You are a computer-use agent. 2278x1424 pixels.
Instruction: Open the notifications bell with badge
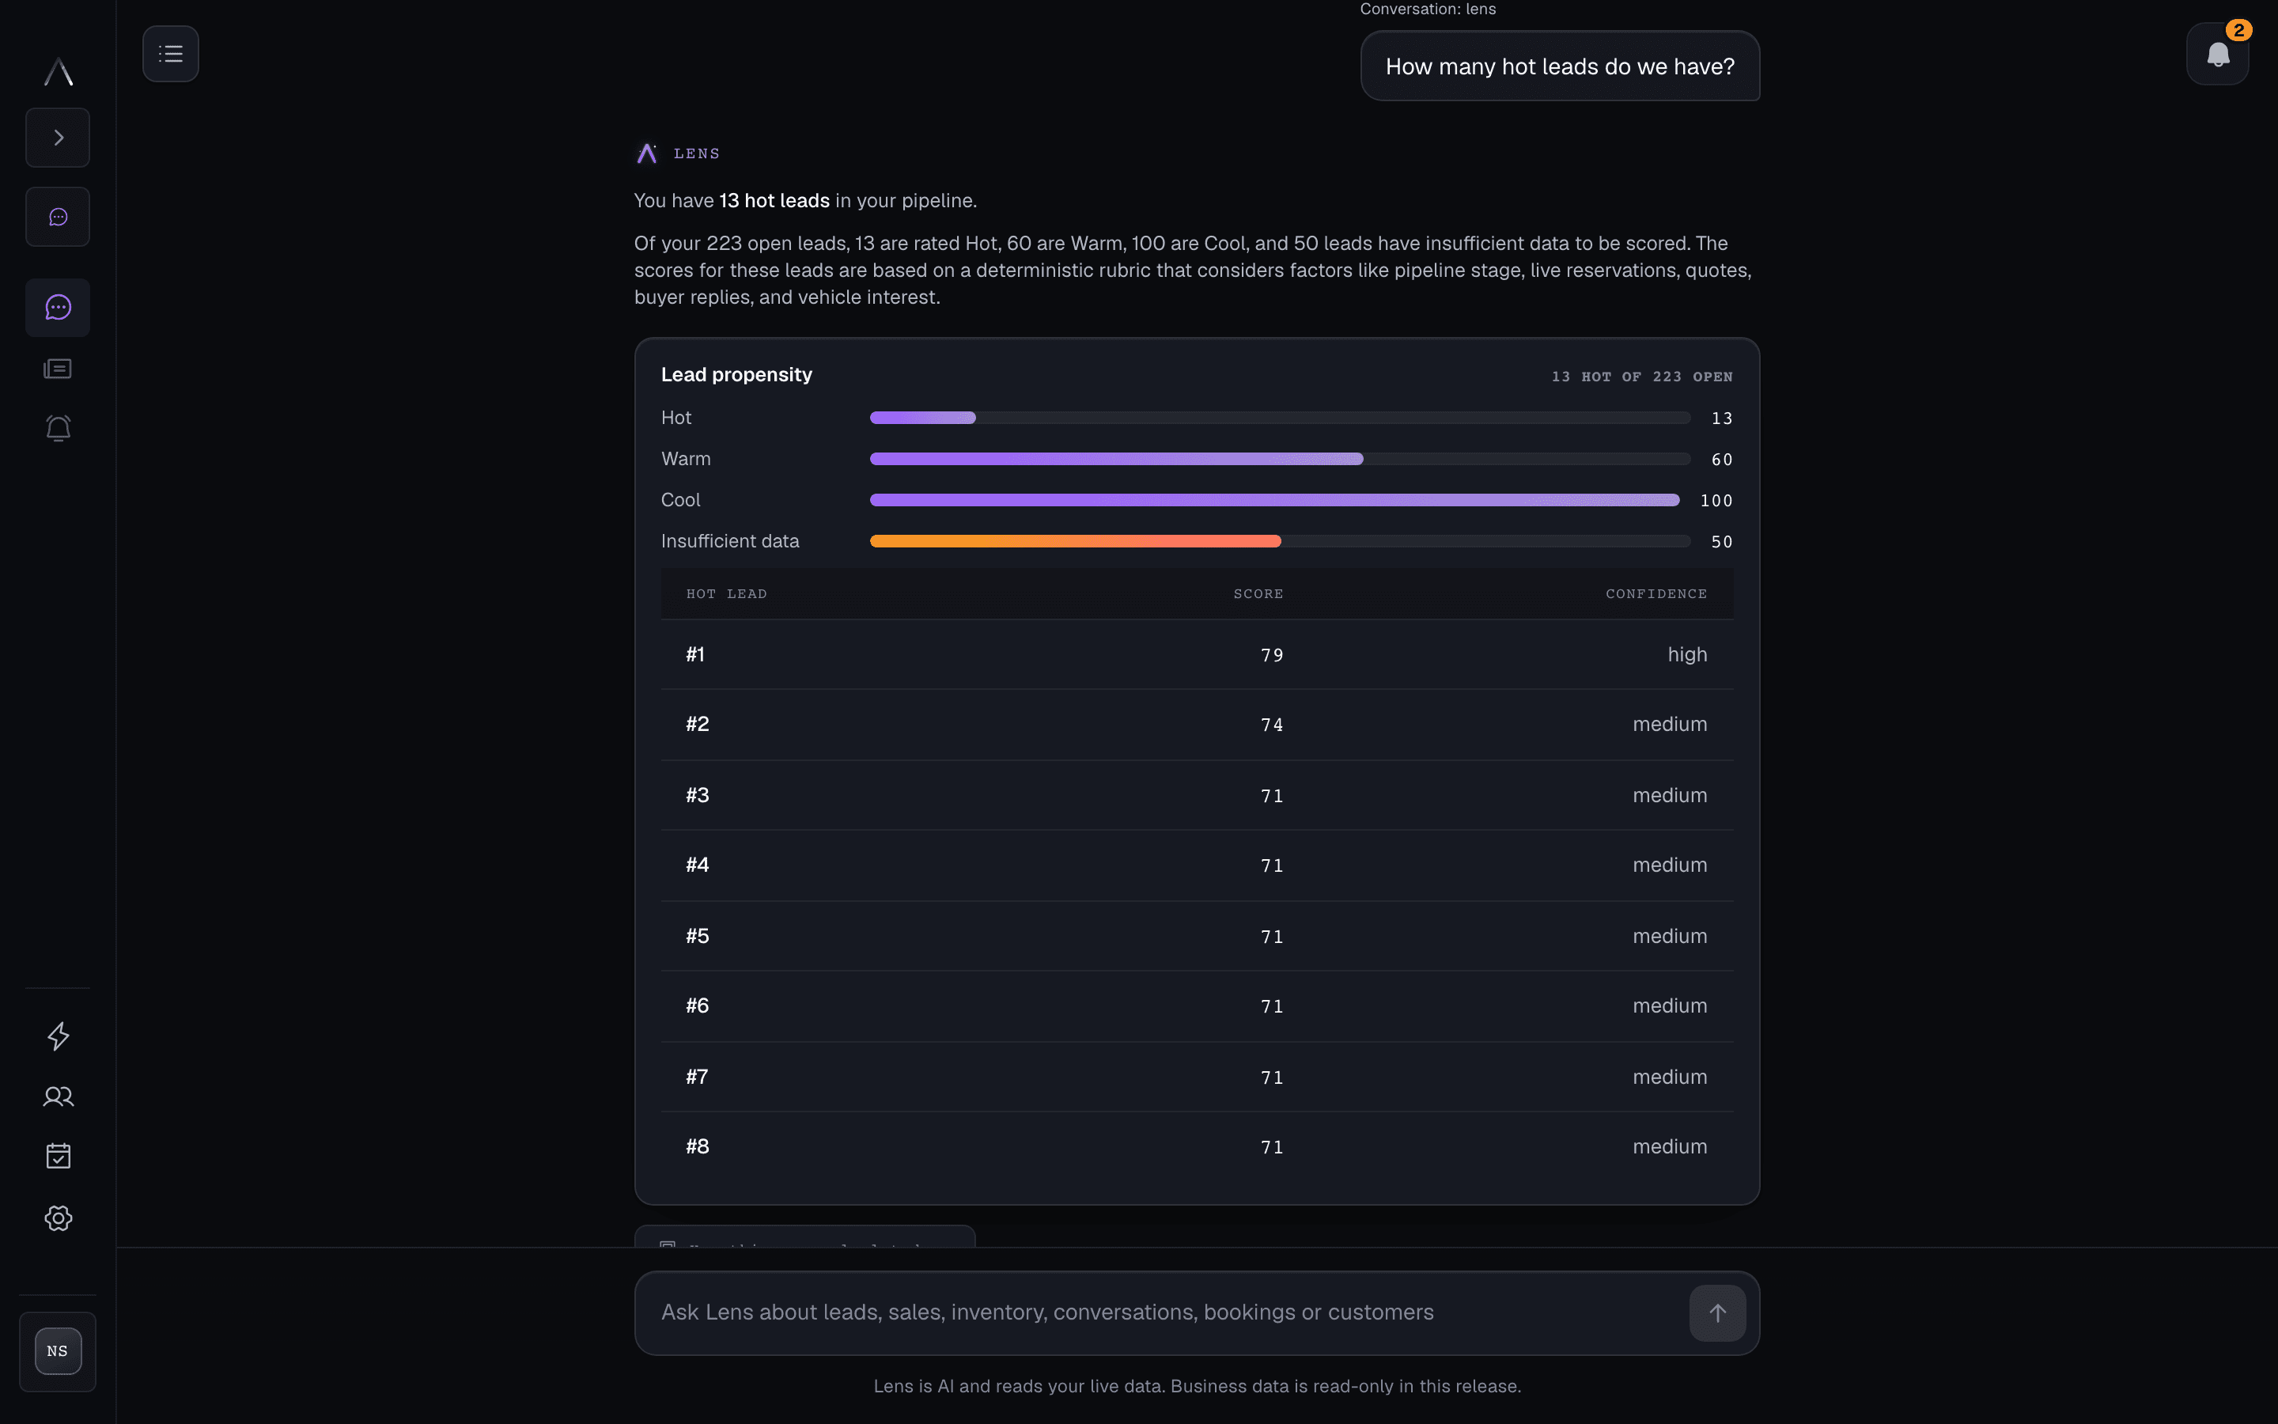click(x=2217, y=55)
